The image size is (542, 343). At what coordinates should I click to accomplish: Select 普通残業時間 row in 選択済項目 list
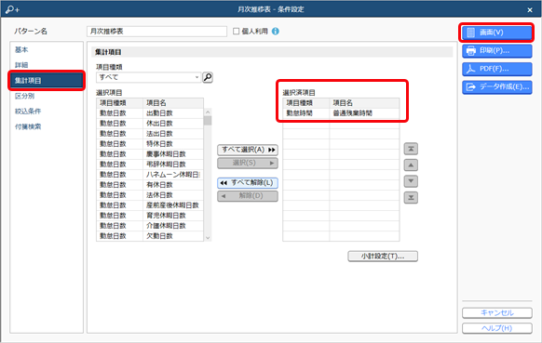coord(341,113)
